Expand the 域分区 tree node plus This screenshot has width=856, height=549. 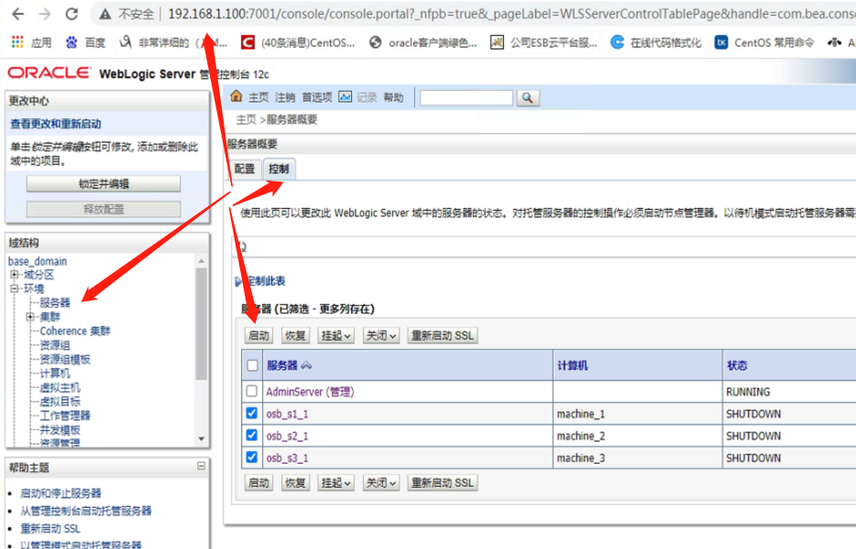[14, 275]
